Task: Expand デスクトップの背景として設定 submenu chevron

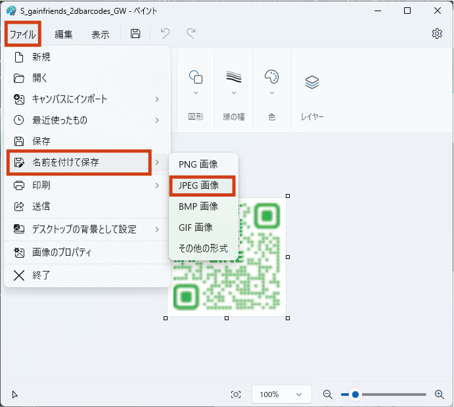Action: pos(157,229)
